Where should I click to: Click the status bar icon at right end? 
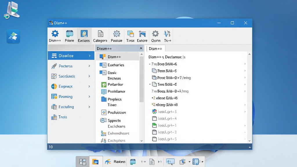point(250,147)
